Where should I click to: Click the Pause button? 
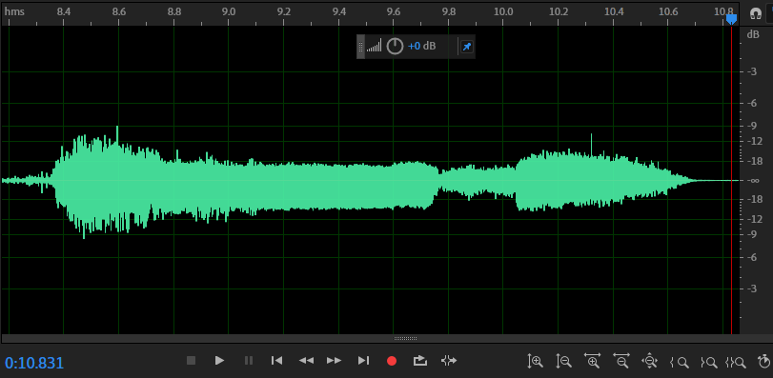point(249,361)
